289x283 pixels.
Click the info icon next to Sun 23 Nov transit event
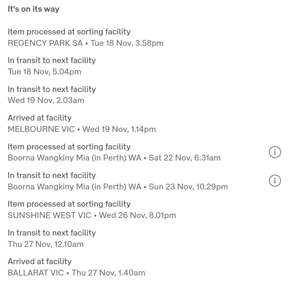(x=275, y=180)
